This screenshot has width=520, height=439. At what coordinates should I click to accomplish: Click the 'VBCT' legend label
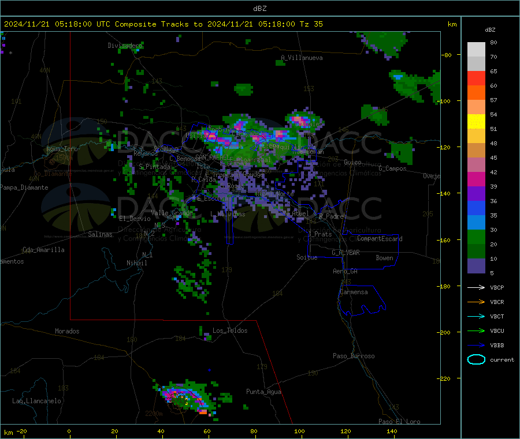tap(497, 316)
